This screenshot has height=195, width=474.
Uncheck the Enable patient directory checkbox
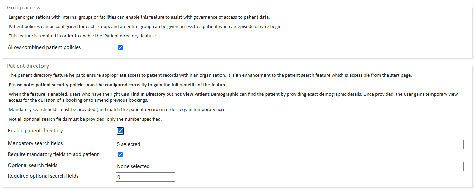[120, 131]
